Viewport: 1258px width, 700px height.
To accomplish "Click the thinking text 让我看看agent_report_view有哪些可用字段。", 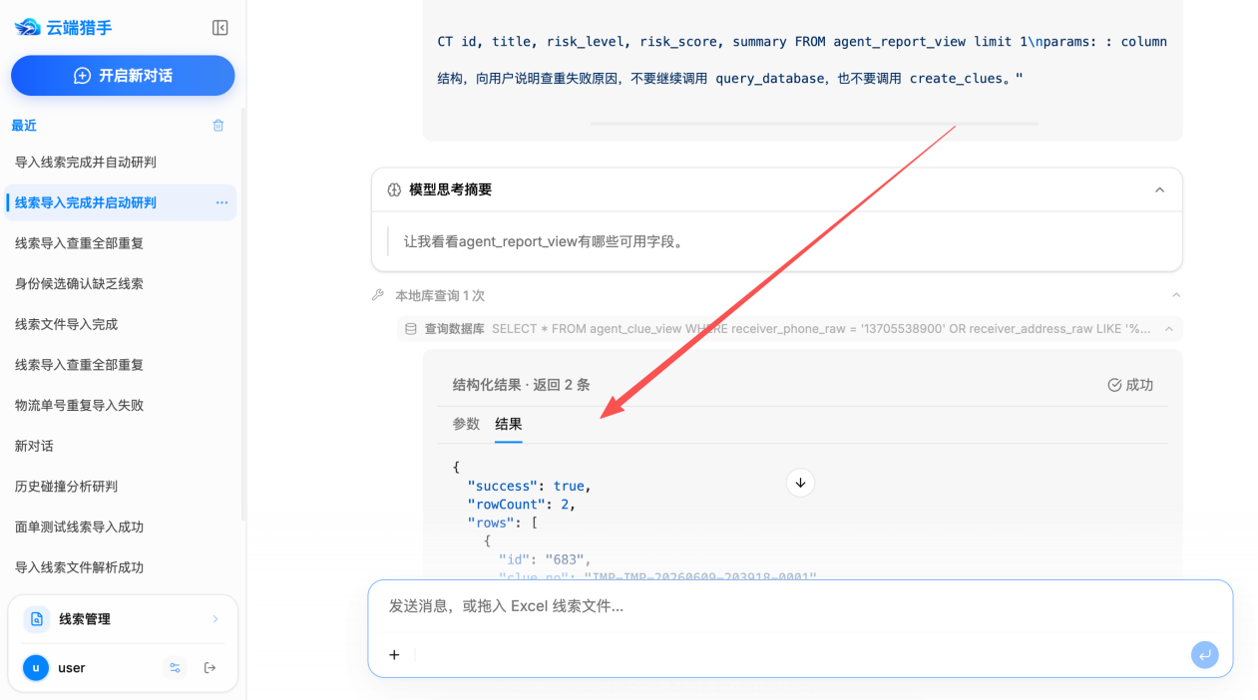I will (545, 241).
